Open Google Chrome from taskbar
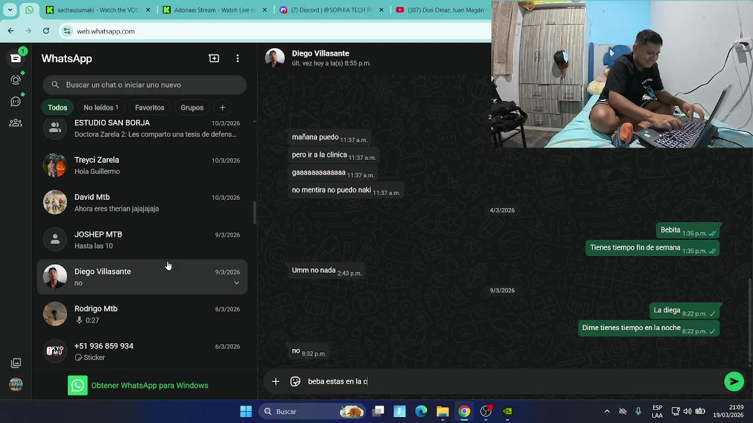The width and height of the screenshot is (753, 423). click(464, 411)
